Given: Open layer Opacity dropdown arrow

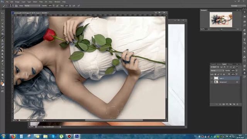Looking at the screenshot, I should click(237, 71).
